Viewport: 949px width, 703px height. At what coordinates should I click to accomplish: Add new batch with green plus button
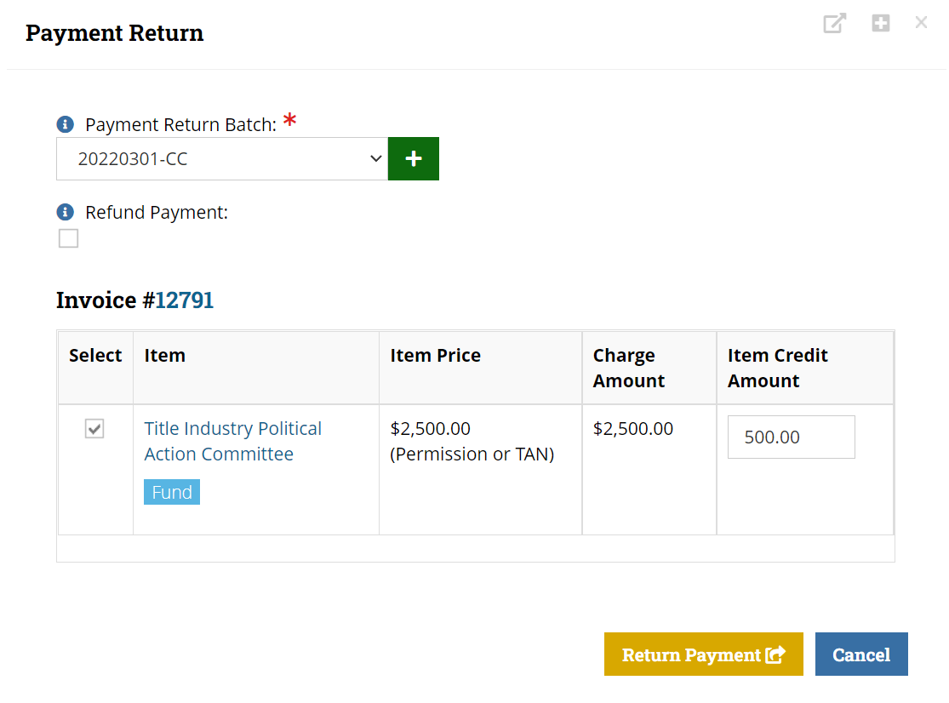414,158
